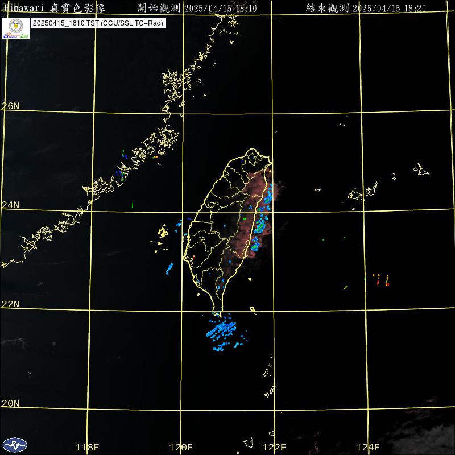Image resolution: width=455 pixels, height=455 pixels.
Task: Click the Severe Storm Lab logo
Action: point(15,28)
